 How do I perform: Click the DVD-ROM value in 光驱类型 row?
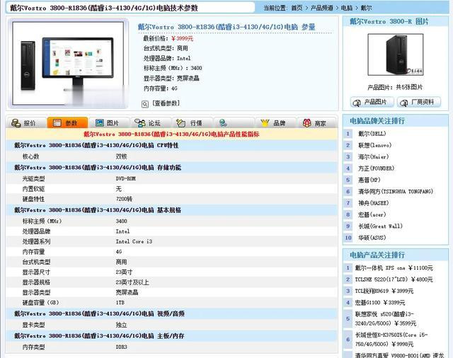(126, 179)
